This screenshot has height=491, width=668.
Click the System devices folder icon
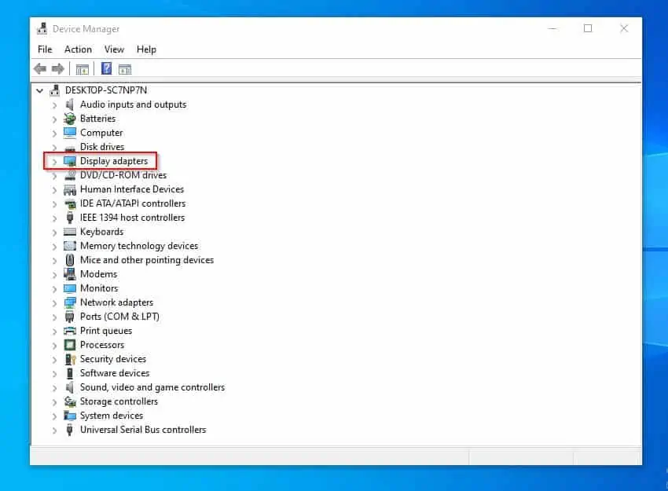coord(70,416)
